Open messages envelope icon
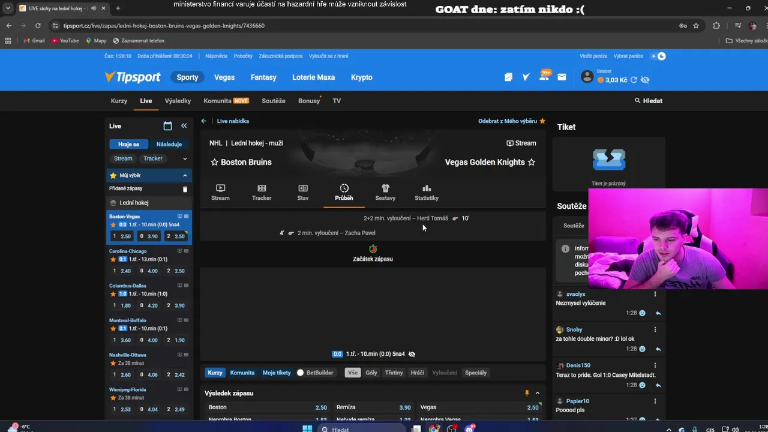This screenshot has height=432, width=768. [x=562, y=77]
